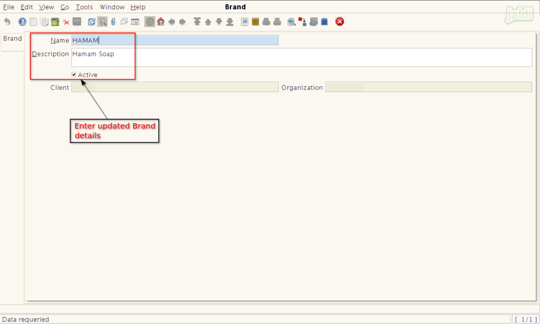Uncheck the Active checkbox
The height and width of the screenshot is (324, 540).
[x=74, y=75]
